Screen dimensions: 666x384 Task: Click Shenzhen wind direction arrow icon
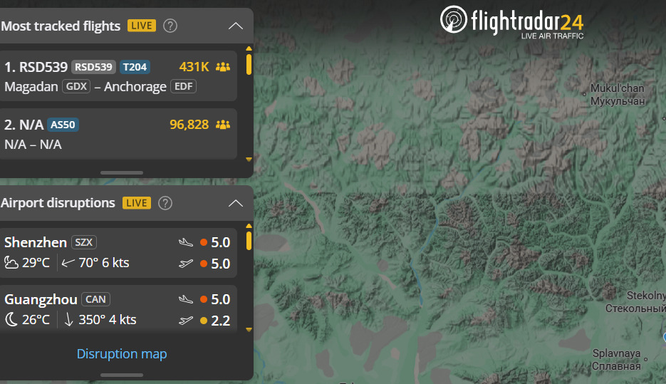(x=68, y=263)
